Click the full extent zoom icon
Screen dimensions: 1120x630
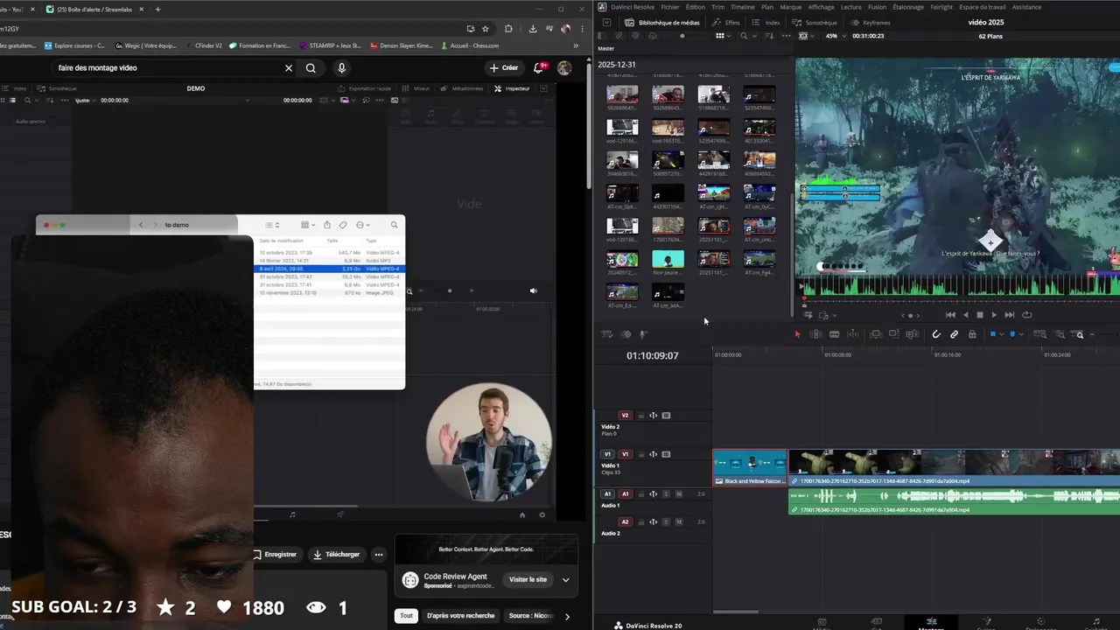tap(1039, 334)
